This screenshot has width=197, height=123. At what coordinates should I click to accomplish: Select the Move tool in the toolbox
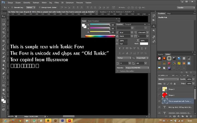[4, 16]
